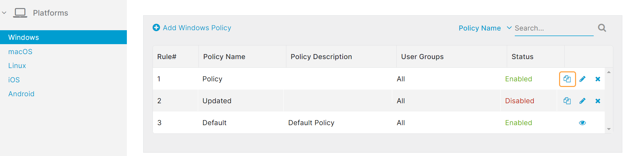Image resolution: width=625 pixels, height=156 pixels.
Task: Select Windows in the sidebar
Action: point(23,37)
